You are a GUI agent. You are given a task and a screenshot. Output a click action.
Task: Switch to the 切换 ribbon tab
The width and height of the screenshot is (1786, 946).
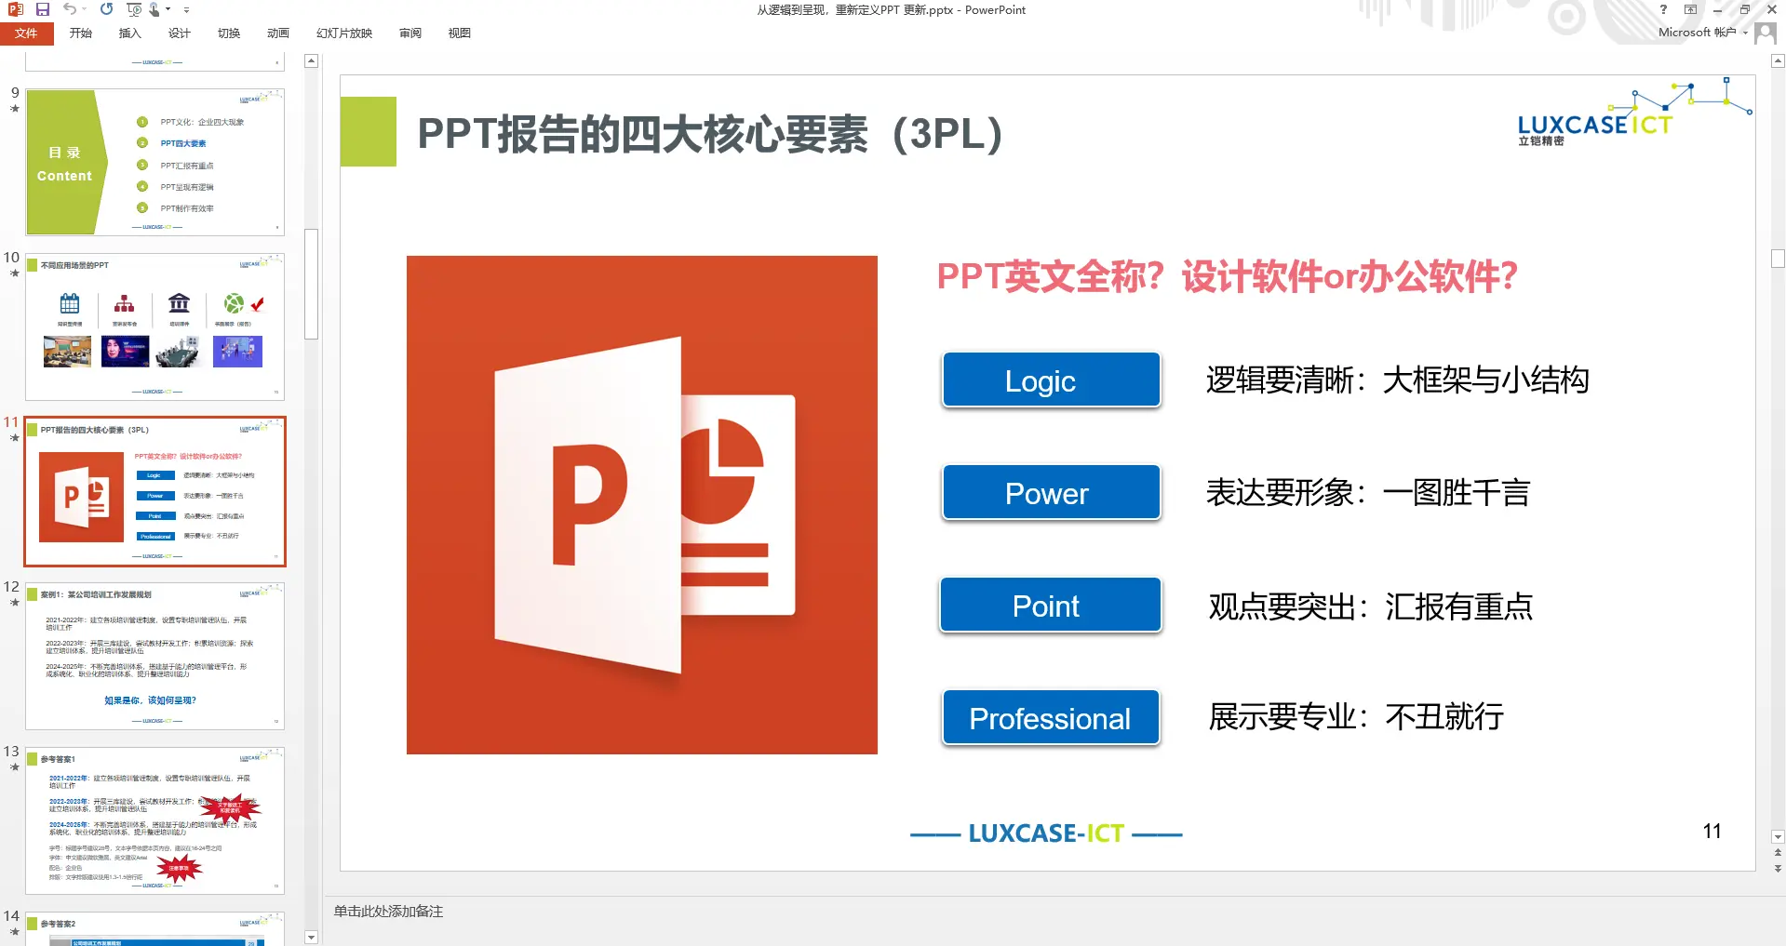coord(229,33)
